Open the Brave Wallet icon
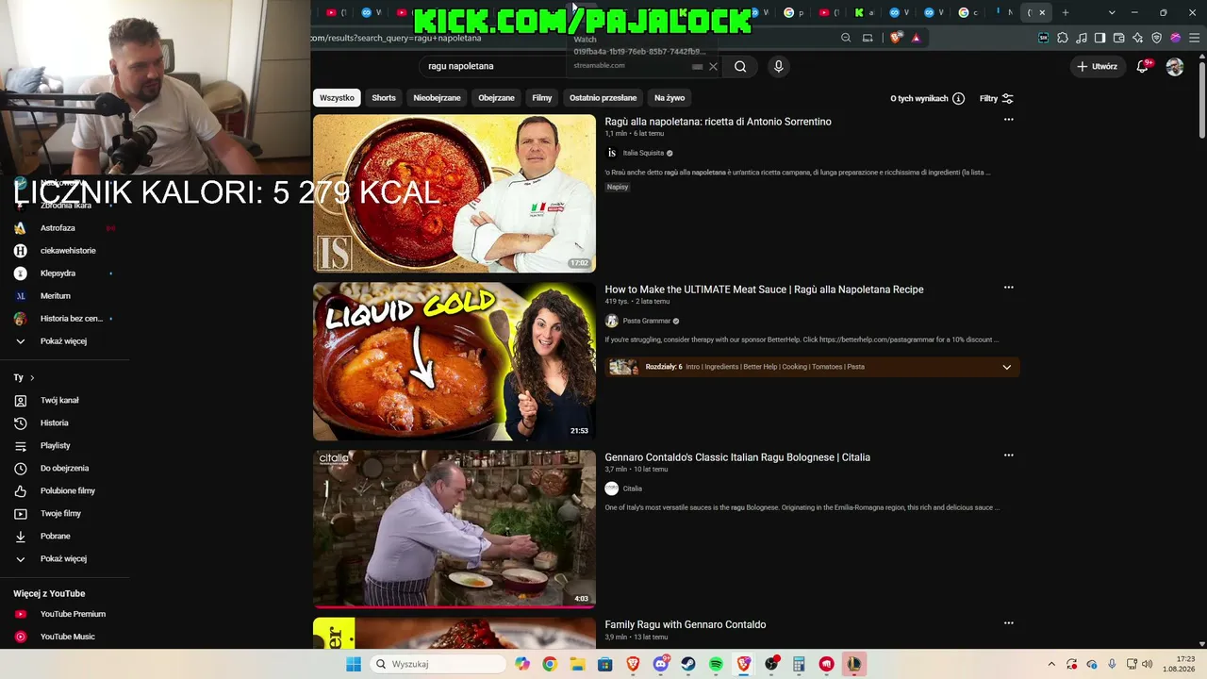The height and width of the screenshot is (679, 1207). click(x=1119, y=38)
